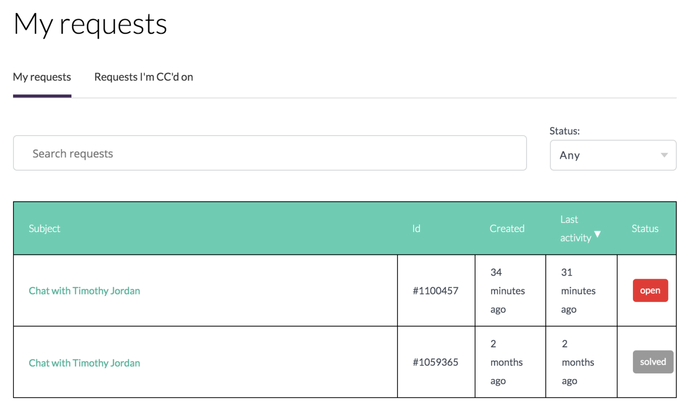
Task: Focus the Search requests input field
Action: click(270, 154)
